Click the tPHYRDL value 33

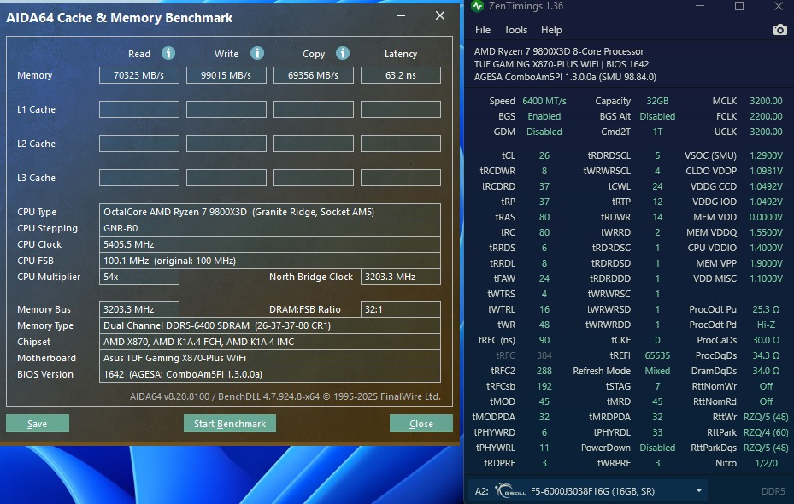click(657, 432)
